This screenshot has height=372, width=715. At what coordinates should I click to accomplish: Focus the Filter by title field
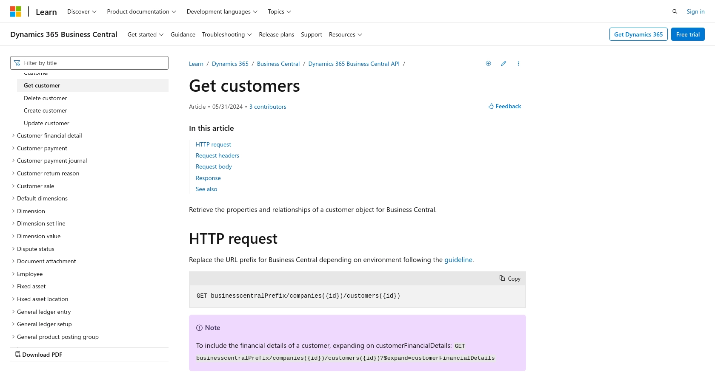coord(89,63)
